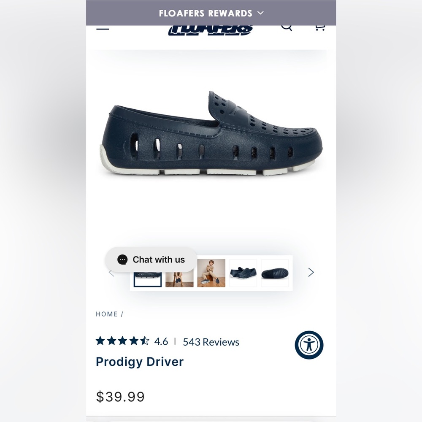
Task: Open the shopping cart icon
Action: point(320,28)
